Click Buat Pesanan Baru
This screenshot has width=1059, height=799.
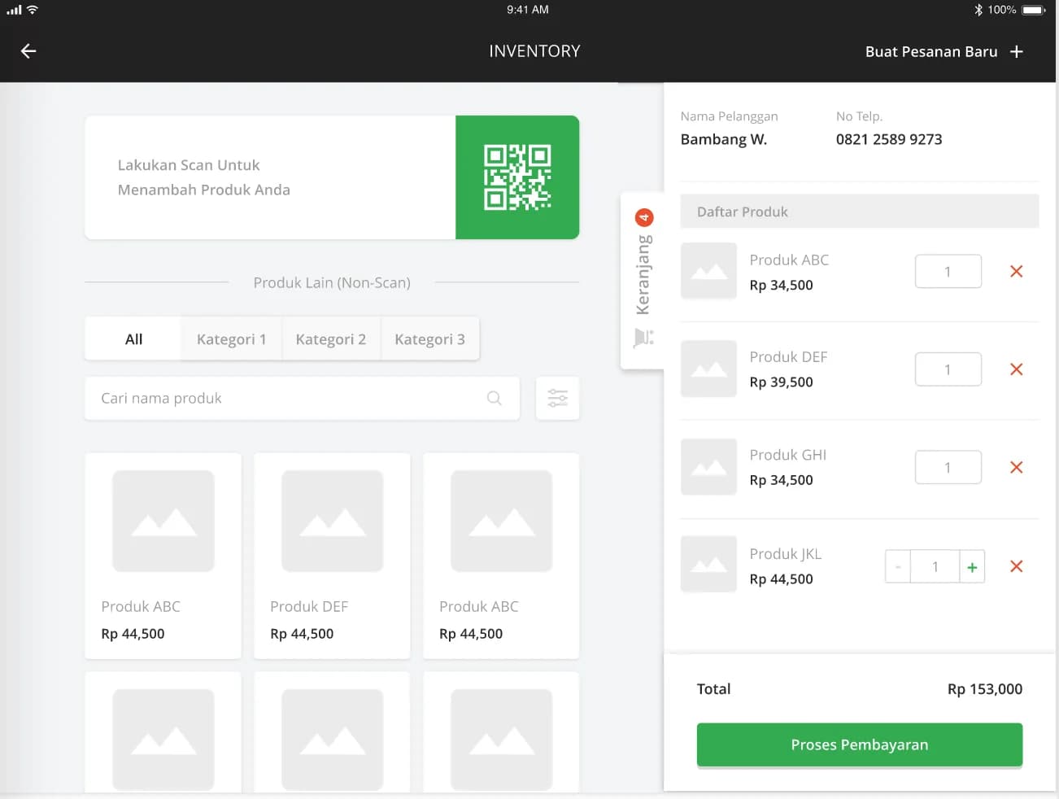[931, 51]
